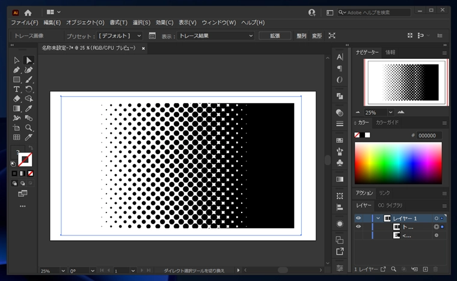Click target circle of レイヤー 1
The width and height of the screenshot is (457, 281).
[x=437, y=219]
